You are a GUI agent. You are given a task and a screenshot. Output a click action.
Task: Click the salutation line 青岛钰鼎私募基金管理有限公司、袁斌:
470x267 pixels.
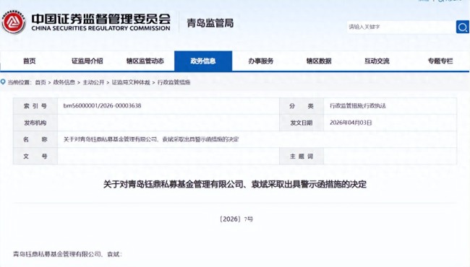[67, 254]
